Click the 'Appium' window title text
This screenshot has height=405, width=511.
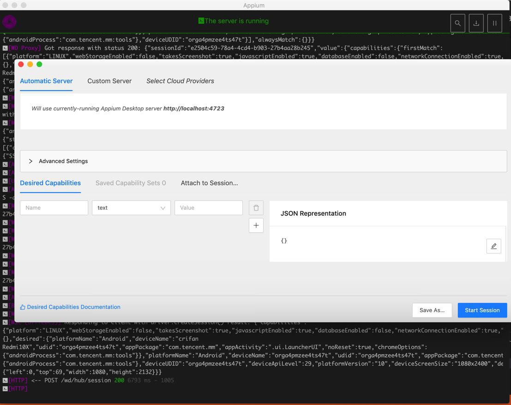tap(254, 5)
